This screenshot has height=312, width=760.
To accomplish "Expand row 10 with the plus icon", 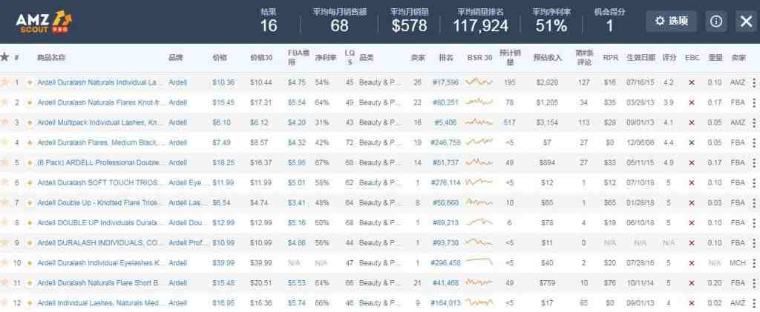I will click(30, 263).
